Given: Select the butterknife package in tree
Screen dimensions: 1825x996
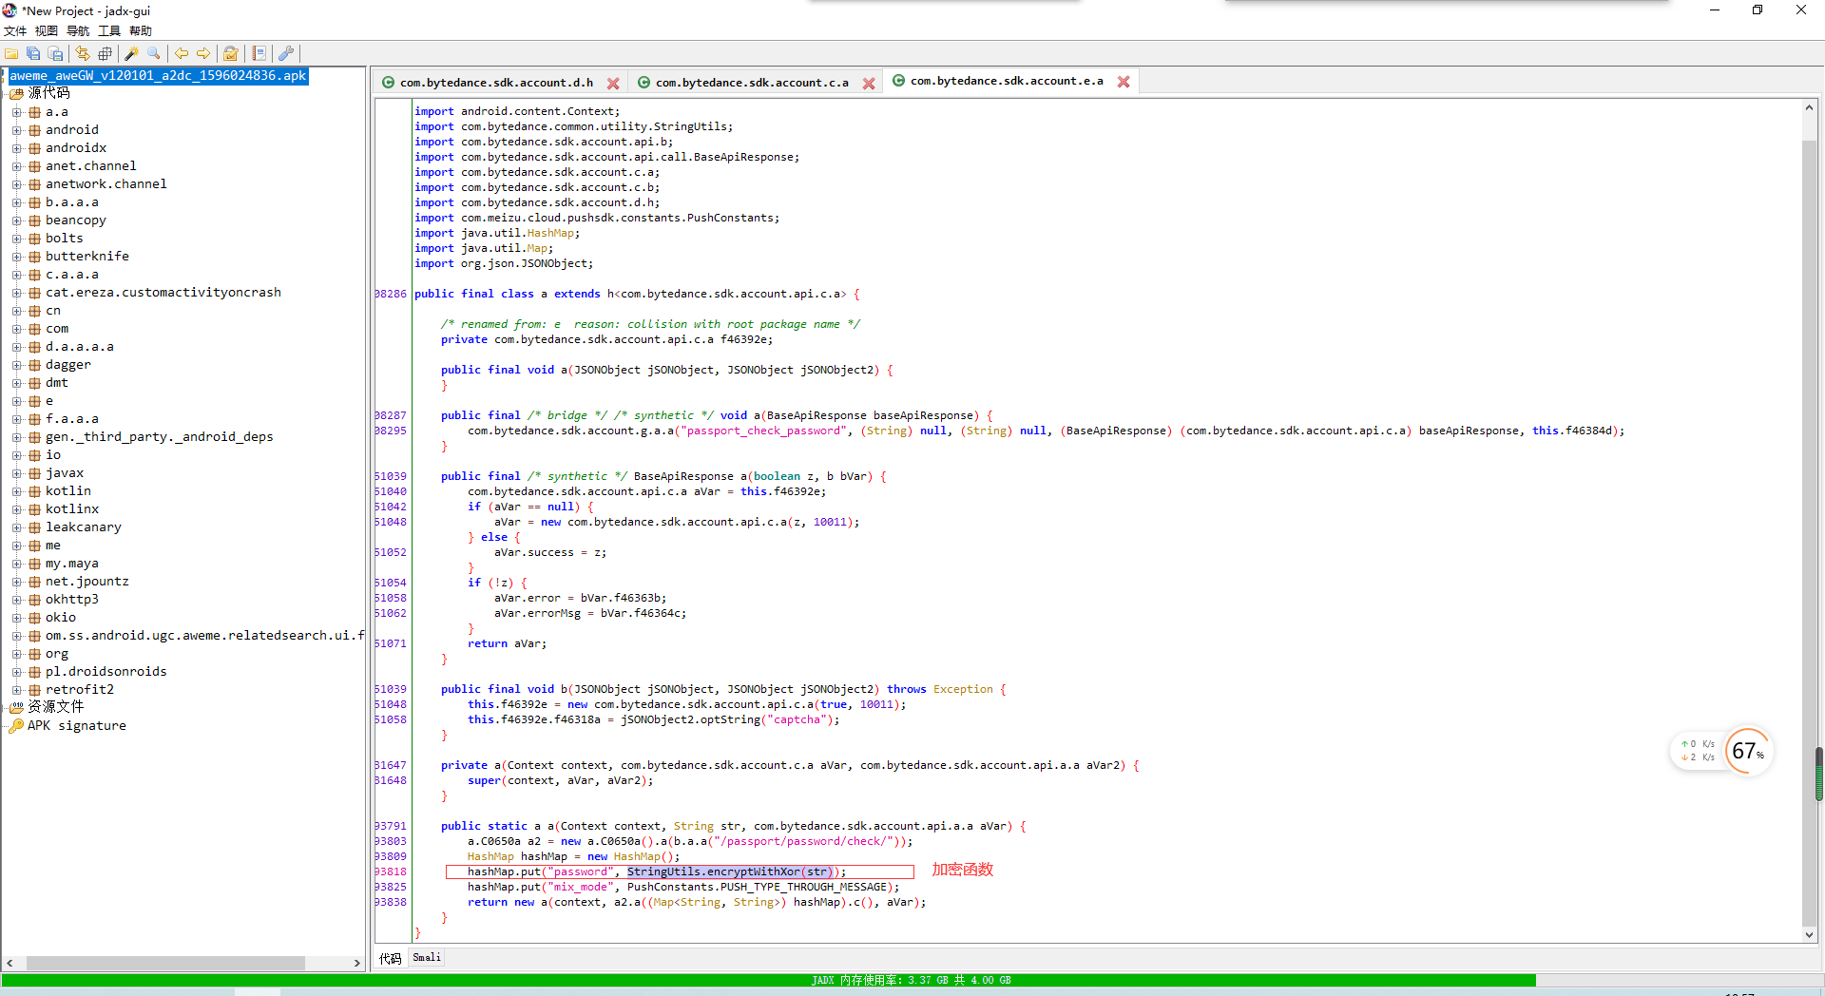Looking at the screenshot, I should (87, 257).
